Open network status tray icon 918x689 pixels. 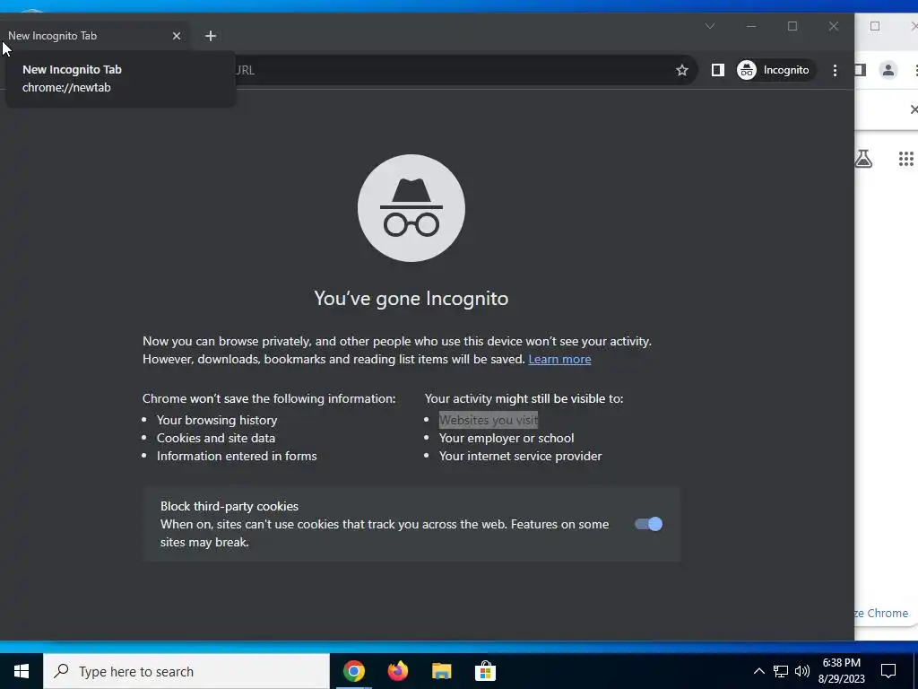tap(781, 671)
